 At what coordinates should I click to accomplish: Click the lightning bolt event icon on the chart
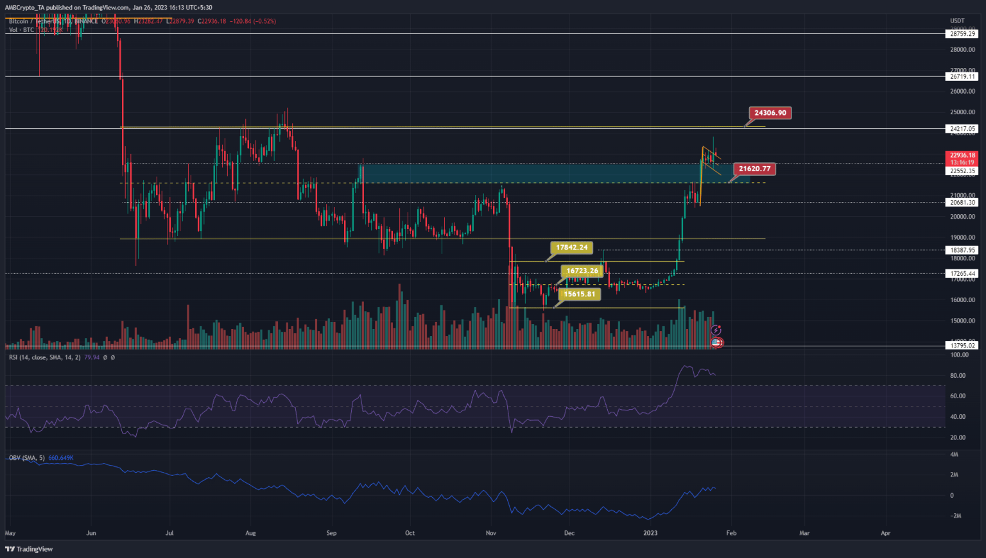point(717,329)
